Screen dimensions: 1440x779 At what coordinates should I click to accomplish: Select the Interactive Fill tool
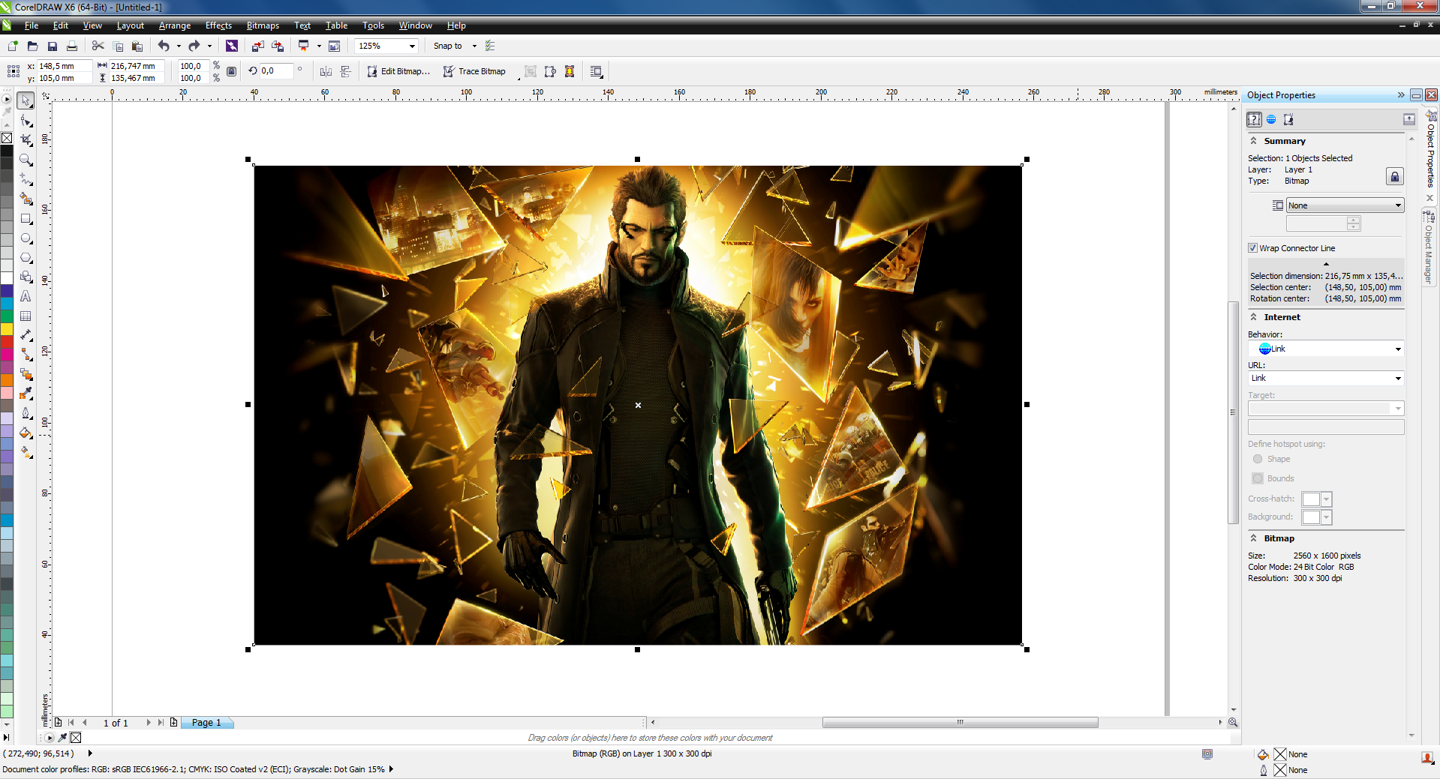[x=26, y=452]
